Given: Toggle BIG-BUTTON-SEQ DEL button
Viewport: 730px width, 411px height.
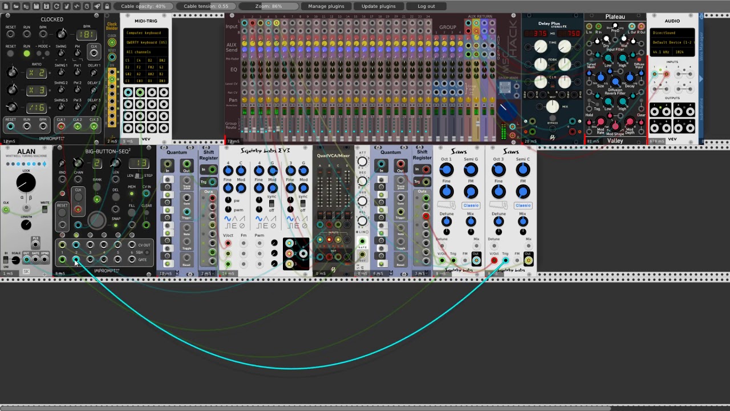Looking at the screenshot, I should tap(116, 198).
